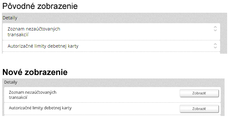Open the partially visible third row in original view
The height and width of the screenshot is (122, 230).
click(111, 53)
